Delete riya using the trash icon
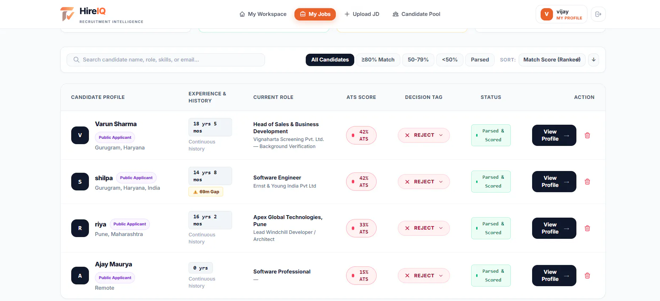The height and width of the screenshot is (301, 660). (x=587, y=228)
